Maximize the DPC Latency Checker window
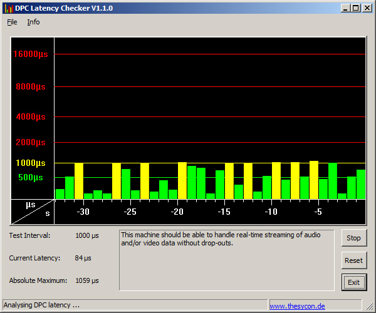This screenshot has height=313, width=376. pos(355,8)
